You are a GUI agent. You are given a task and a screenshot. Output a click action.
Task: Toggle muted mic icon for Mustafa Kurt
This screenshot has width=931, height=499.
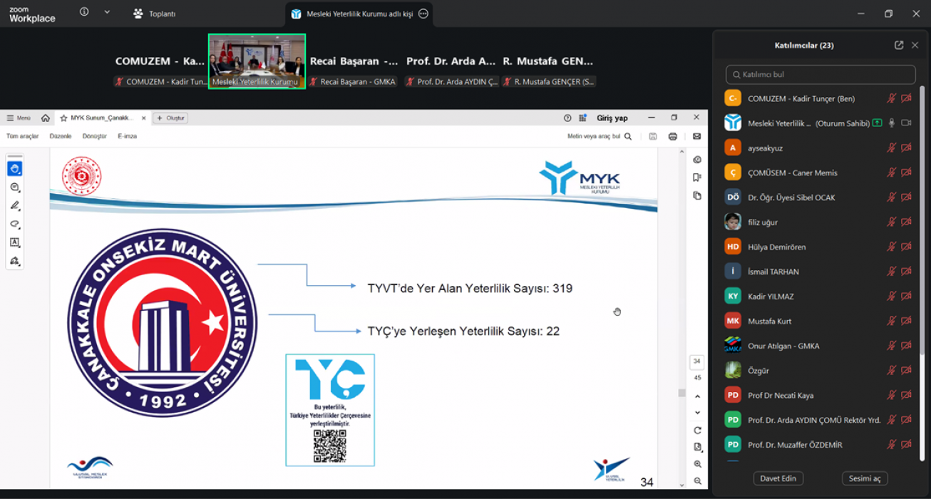891,321
